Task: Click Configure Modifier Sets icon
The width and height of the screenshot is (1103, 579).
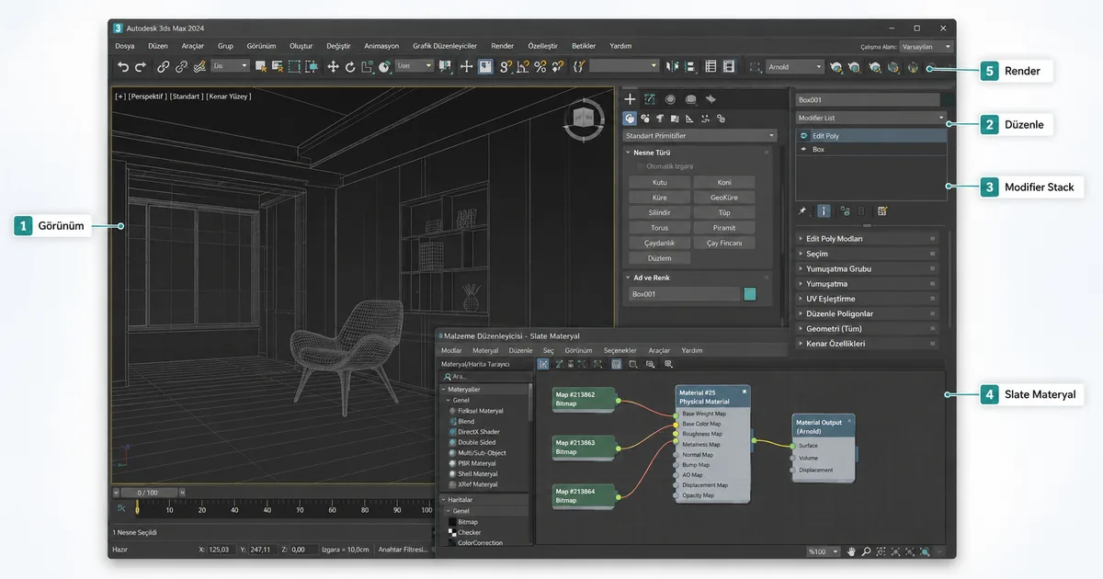Action: coord(882,210)
